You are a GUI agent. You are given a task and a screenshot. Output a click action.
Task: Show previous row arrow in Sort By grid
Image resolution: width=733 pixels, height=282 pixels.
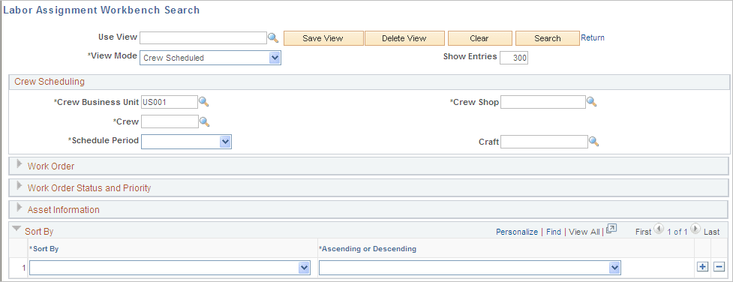point(659,229)
